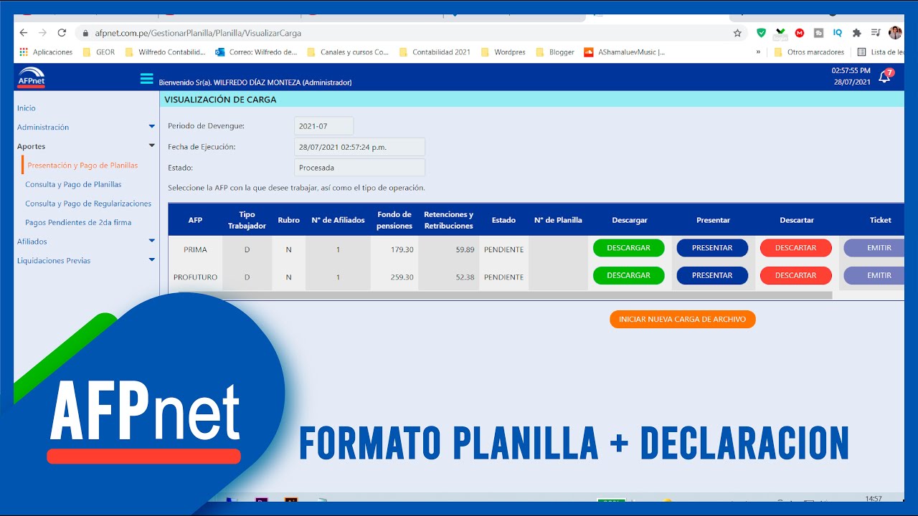Click PRESENTAR for the PRIMA row
This screenshot has width=918, height=516.
tap(712, 248)
